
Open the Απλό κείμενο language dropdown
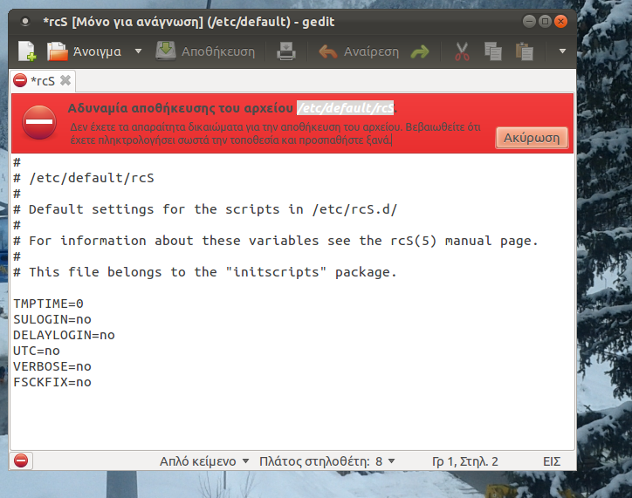pyautogui.click(x=204, y=461)
